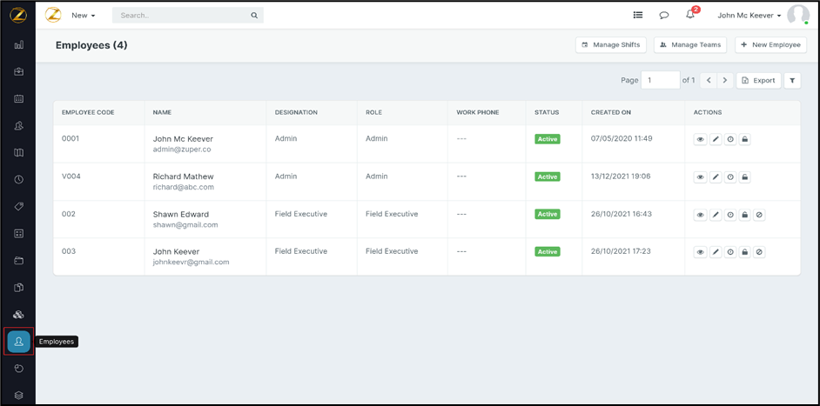This screenshot has width=820, height=406.
Task: Open the chat messages icon in header
Action: [x=663, y=15]
